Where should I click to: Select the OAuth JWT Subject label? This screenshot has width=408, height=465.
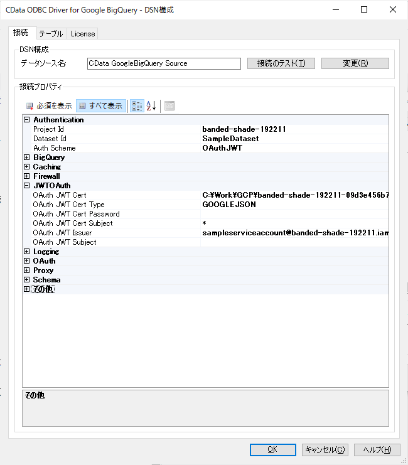coord(65,242)
